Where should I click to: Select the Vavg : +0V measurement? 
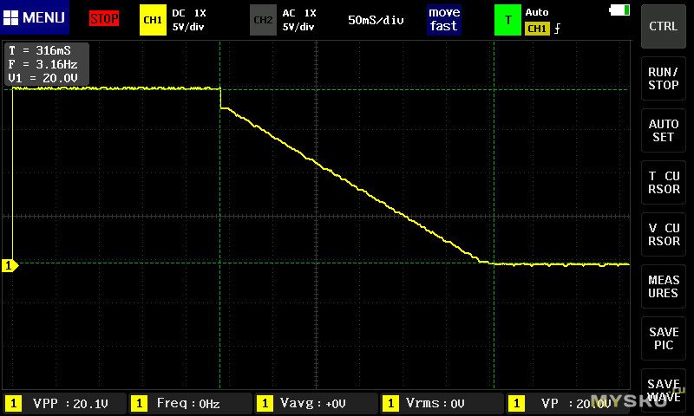pos(316,403)
